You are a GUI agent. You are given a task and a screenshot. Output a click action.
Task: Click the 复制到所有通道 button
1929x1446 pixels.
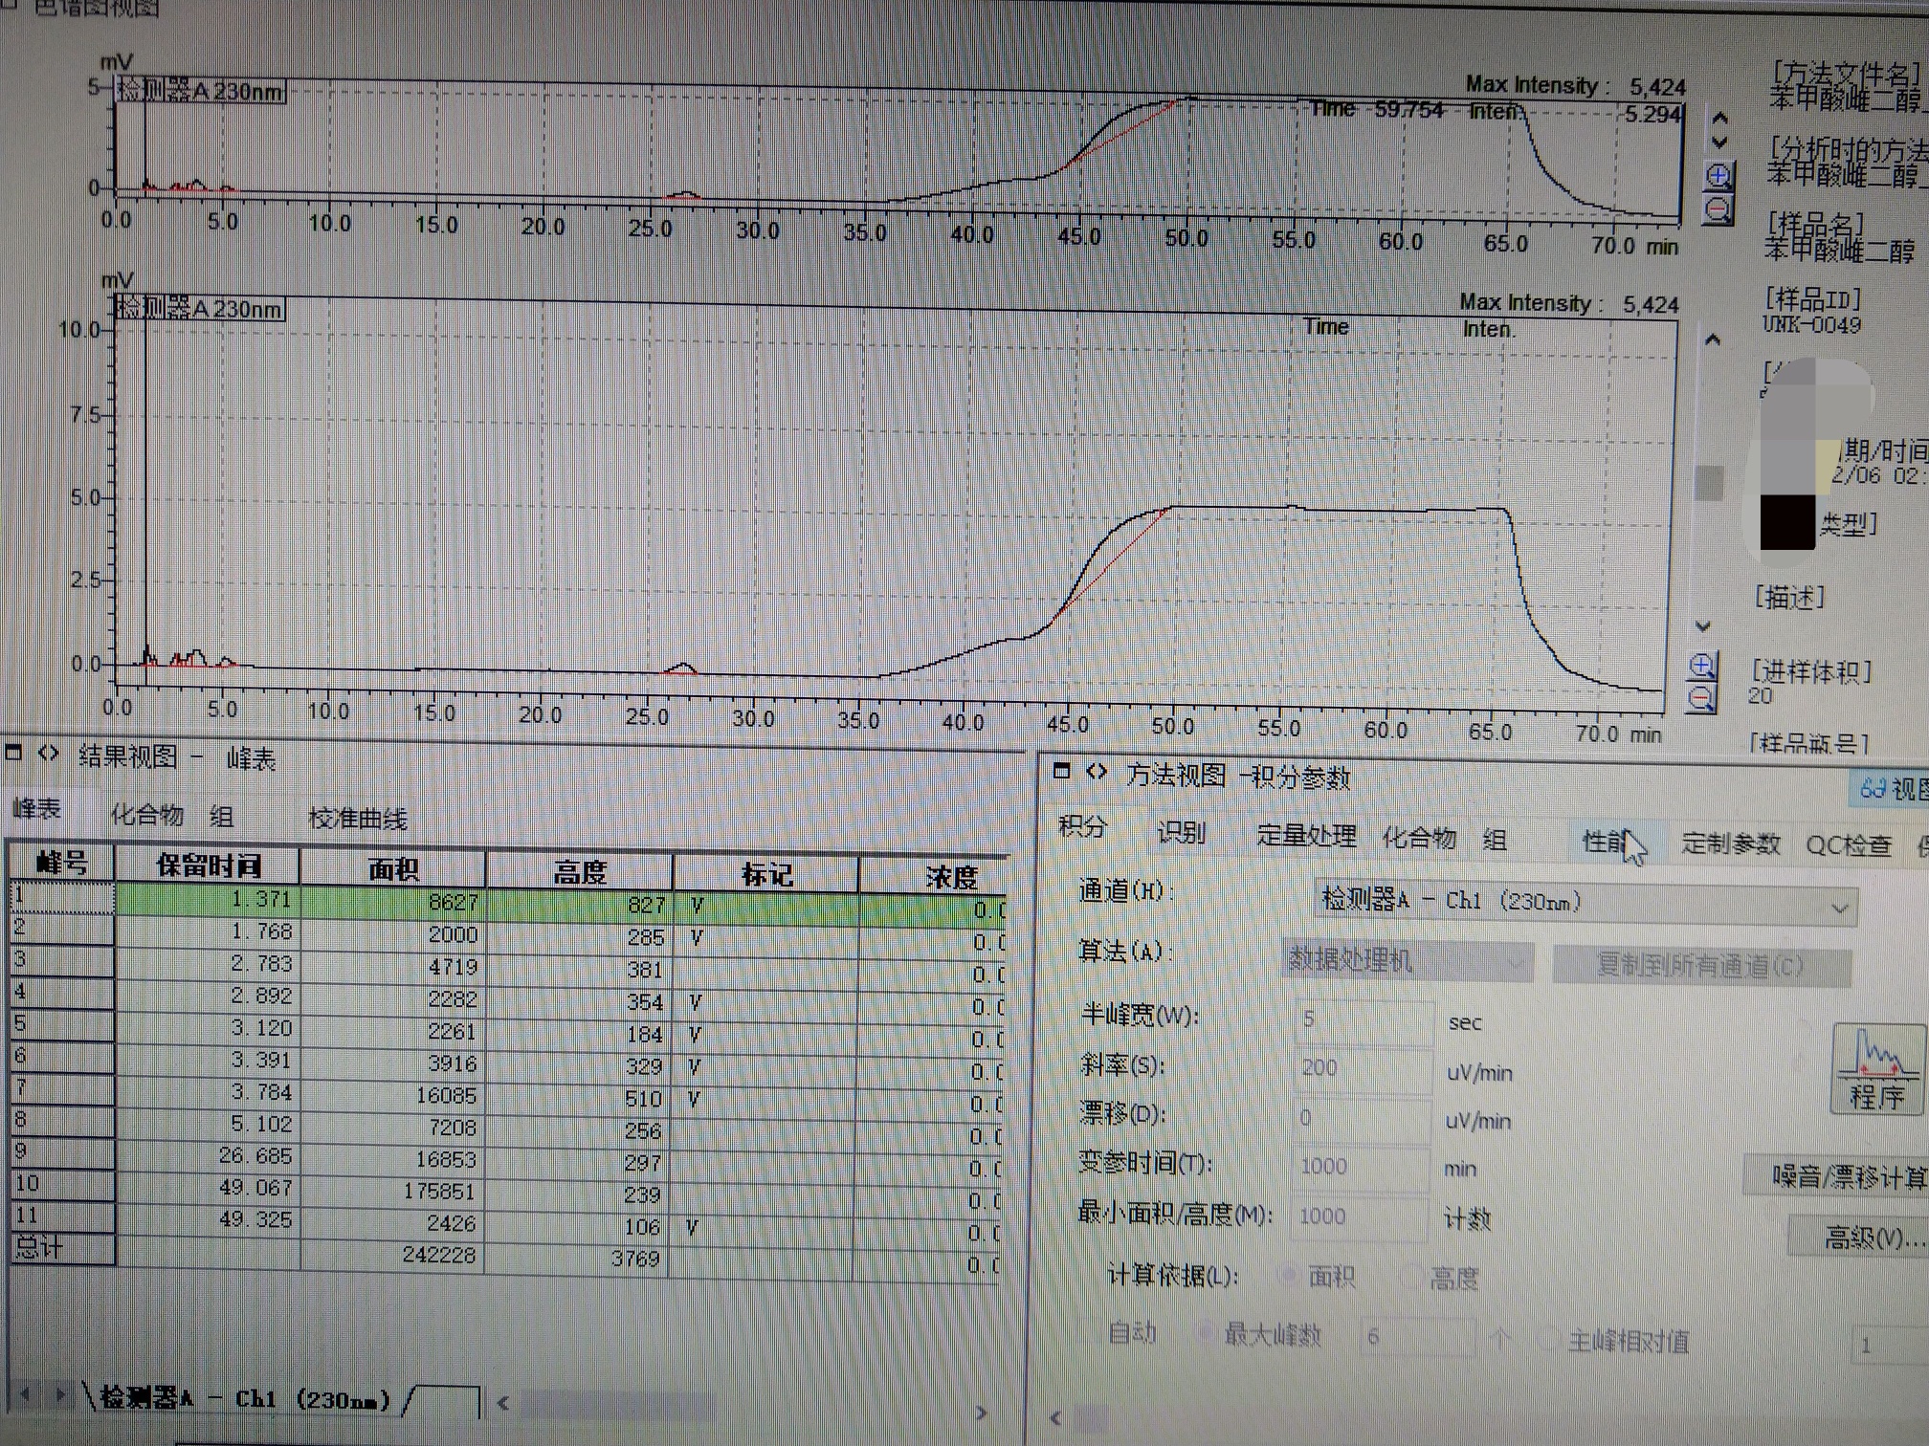pos(1700,965)
